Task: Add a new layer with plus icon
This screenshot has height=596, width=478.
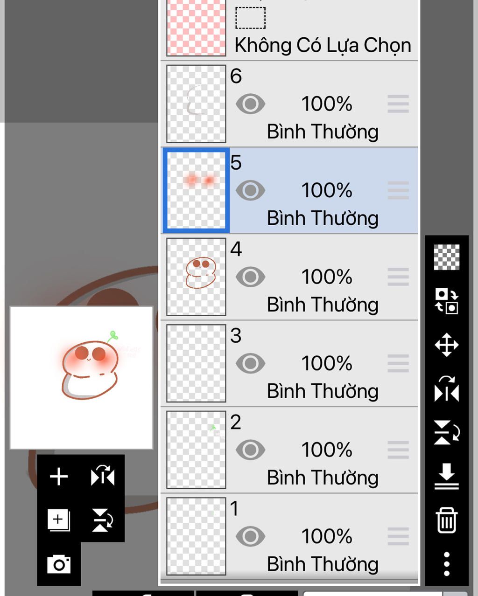Action: click(x=59, y=477)
